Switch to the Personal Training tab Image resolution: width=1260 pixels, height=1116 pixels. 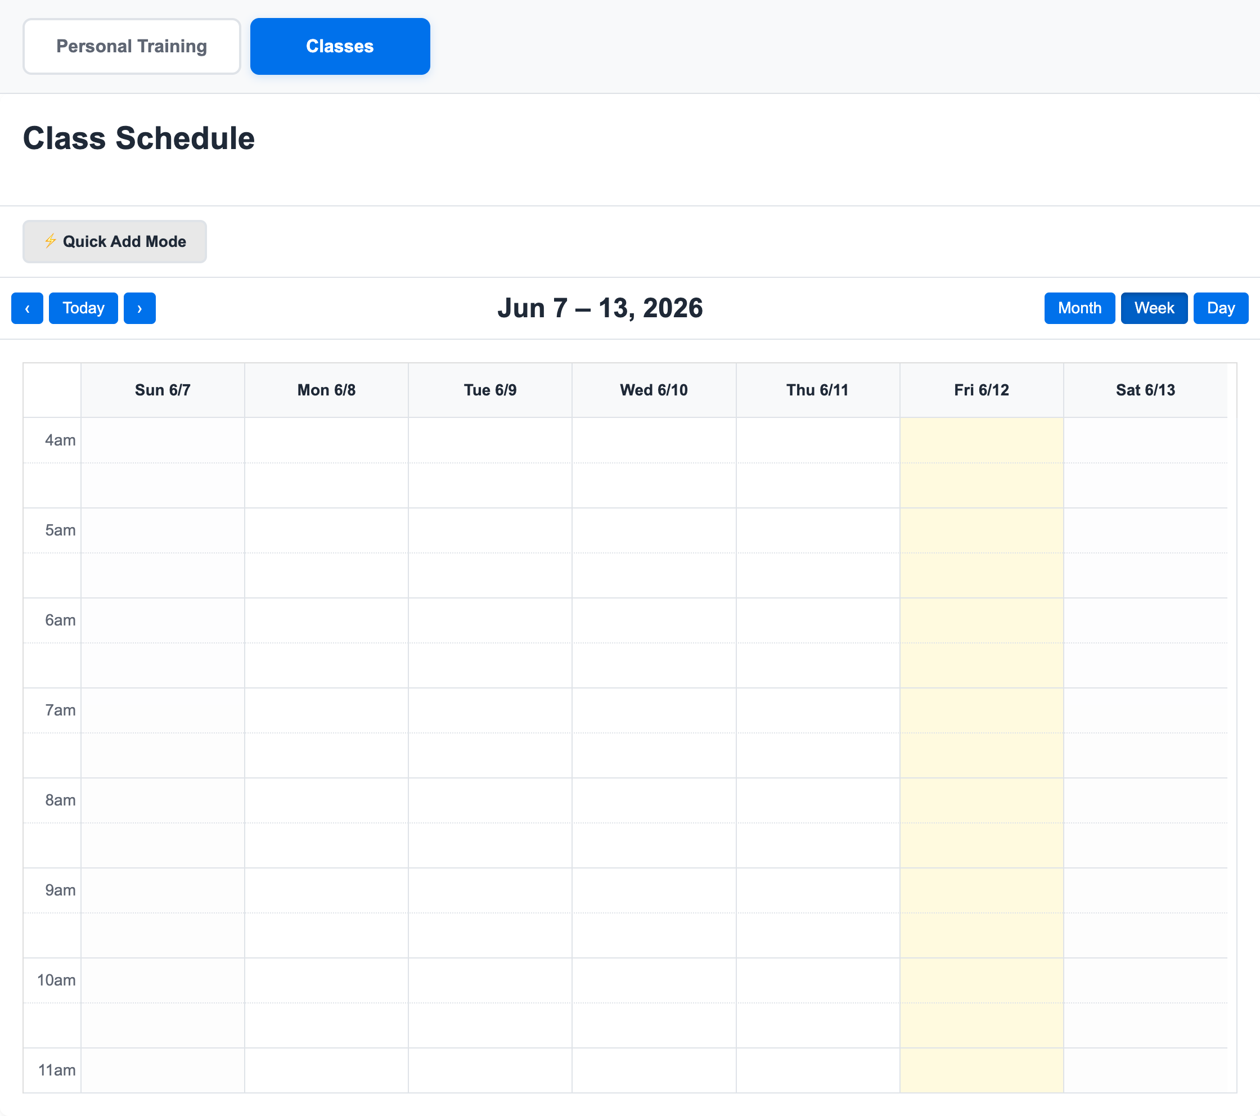tap(131, 46)
